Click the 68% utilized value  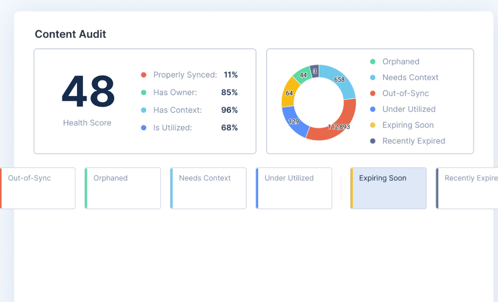229,128
